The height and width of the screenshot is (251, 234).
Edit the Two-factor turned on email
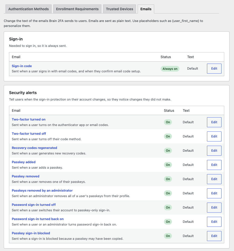(x=214, y=122)
